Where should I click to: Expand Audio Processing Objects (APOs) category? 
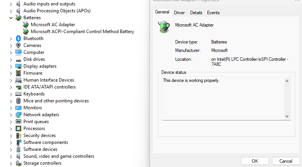11,11
